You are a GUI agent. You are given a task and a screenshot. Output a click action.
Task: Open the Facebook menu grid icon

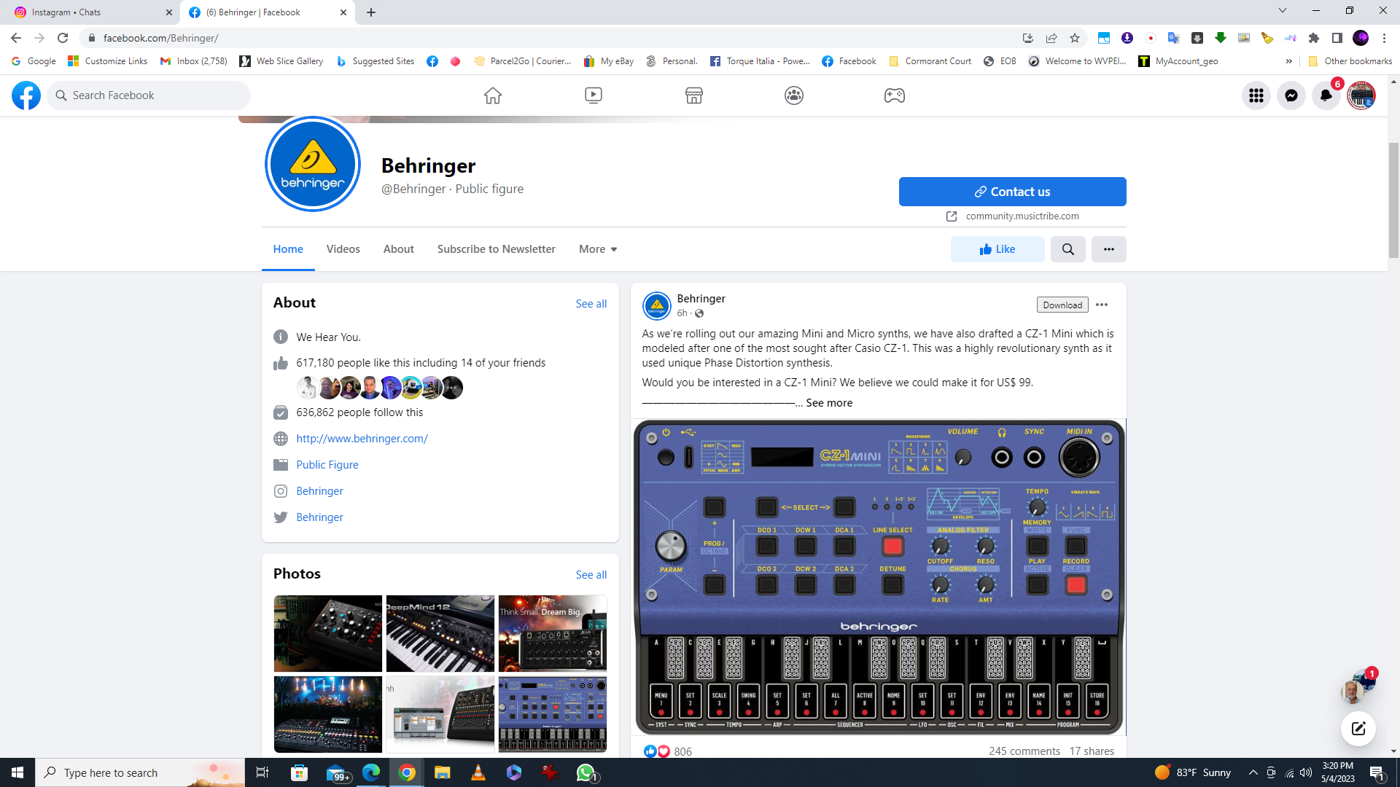tap(1256, 95)
